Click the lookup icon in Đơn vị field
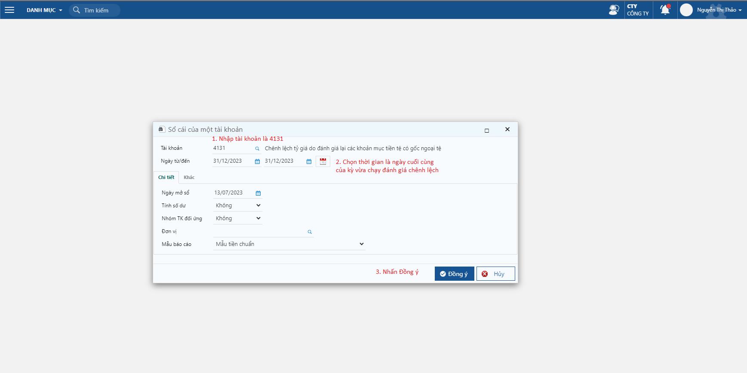The image size is (747, 373). 310,232
